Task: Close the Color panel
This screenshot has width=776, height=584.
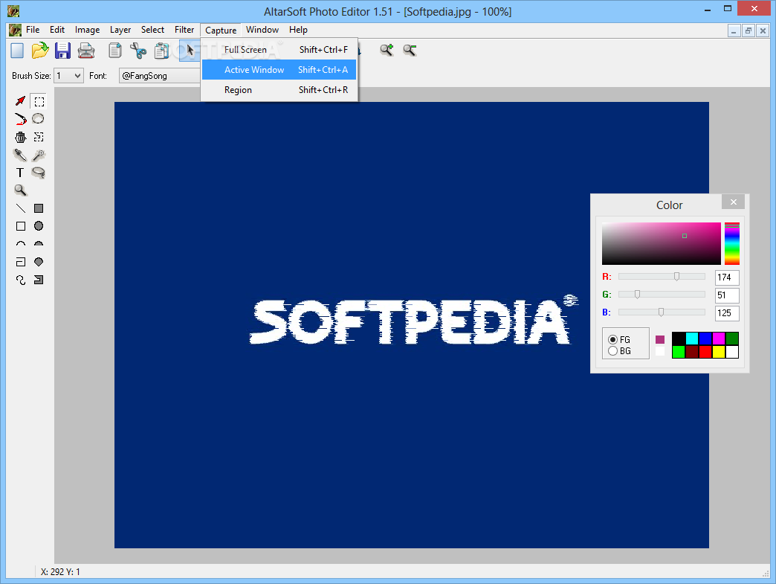Action: click(733, 202)
